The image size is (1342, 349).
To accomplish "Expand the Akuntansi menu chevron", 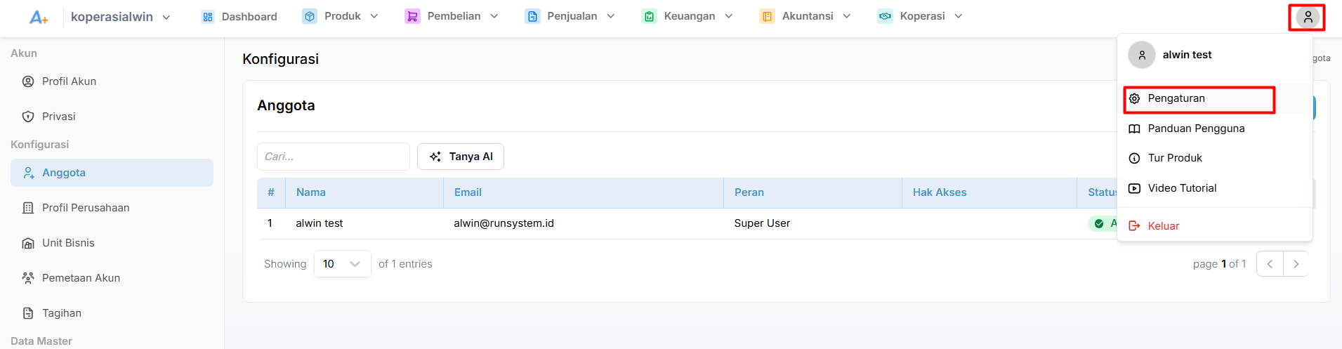I will pos(847,16).
